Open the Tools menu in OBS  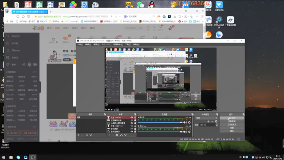pos(128,44)
